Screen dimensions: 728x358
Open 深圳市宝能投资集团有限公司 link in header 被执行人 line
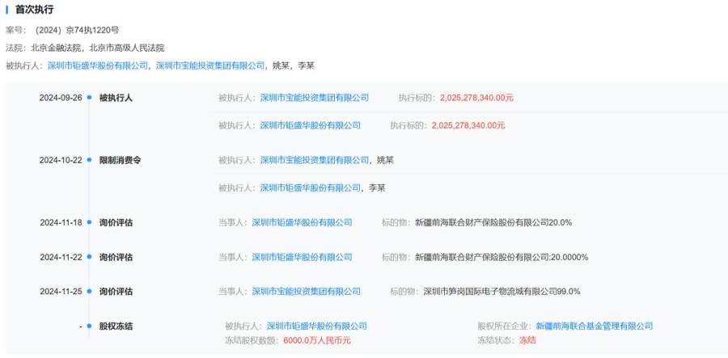pyautogui.click(x=210, y=65)
